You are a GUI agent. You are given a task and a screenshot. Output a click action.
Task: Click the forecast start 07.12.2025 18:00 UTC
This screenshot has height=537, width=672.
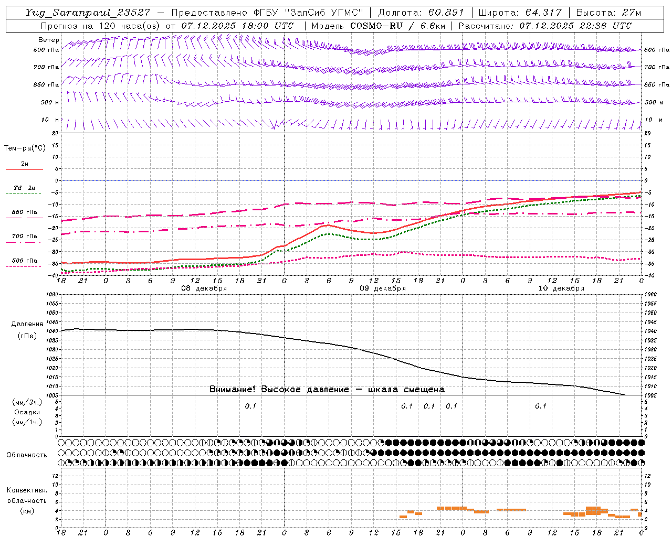[x=237, y=26]
